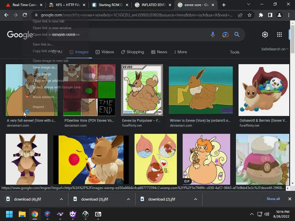Viewport: 295px width, 221px height.
Task: Open the Windows Start menu
Action: [x=9, y=214]
